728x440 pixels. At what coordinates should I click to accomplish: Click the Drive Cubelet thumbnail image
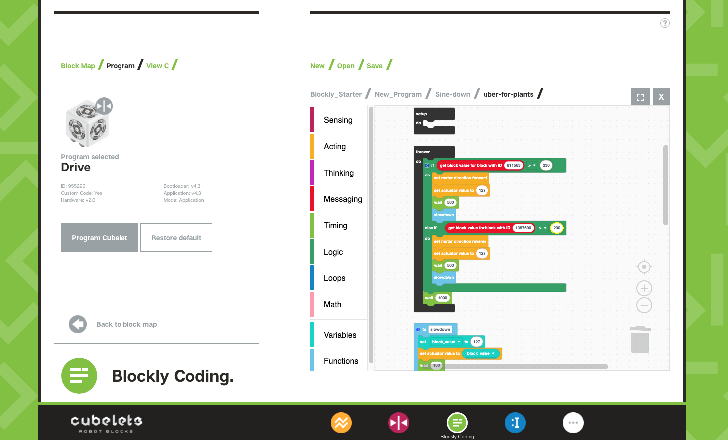[x=89, y=123]
